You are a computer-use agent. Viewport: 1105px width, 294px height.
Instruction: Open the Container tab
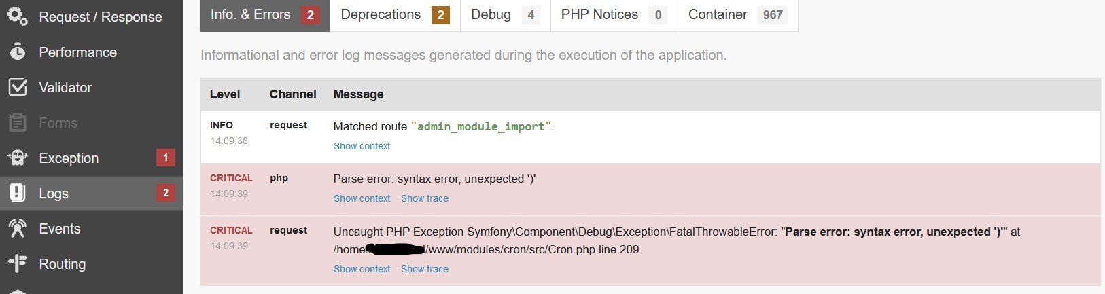click(x=738, y=15)
